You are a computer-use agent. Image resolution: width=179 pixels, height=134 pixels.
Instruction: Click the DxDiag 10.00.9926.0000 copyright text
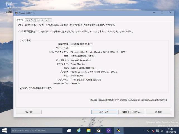[129, 100]
